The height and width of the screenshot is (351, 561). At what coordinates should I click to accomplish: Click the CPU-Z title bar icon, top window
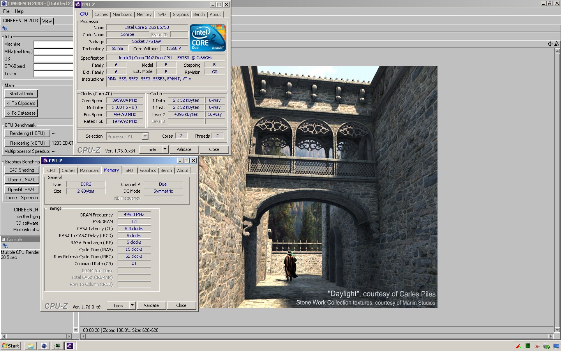78,5
